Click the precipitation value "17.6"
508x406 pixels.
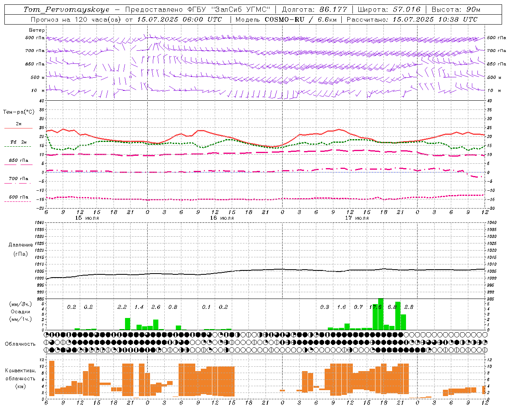click(x=375, y=307)
